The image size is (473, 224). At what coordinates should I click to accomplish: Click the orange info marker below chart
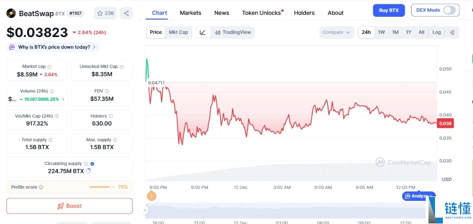151,196
